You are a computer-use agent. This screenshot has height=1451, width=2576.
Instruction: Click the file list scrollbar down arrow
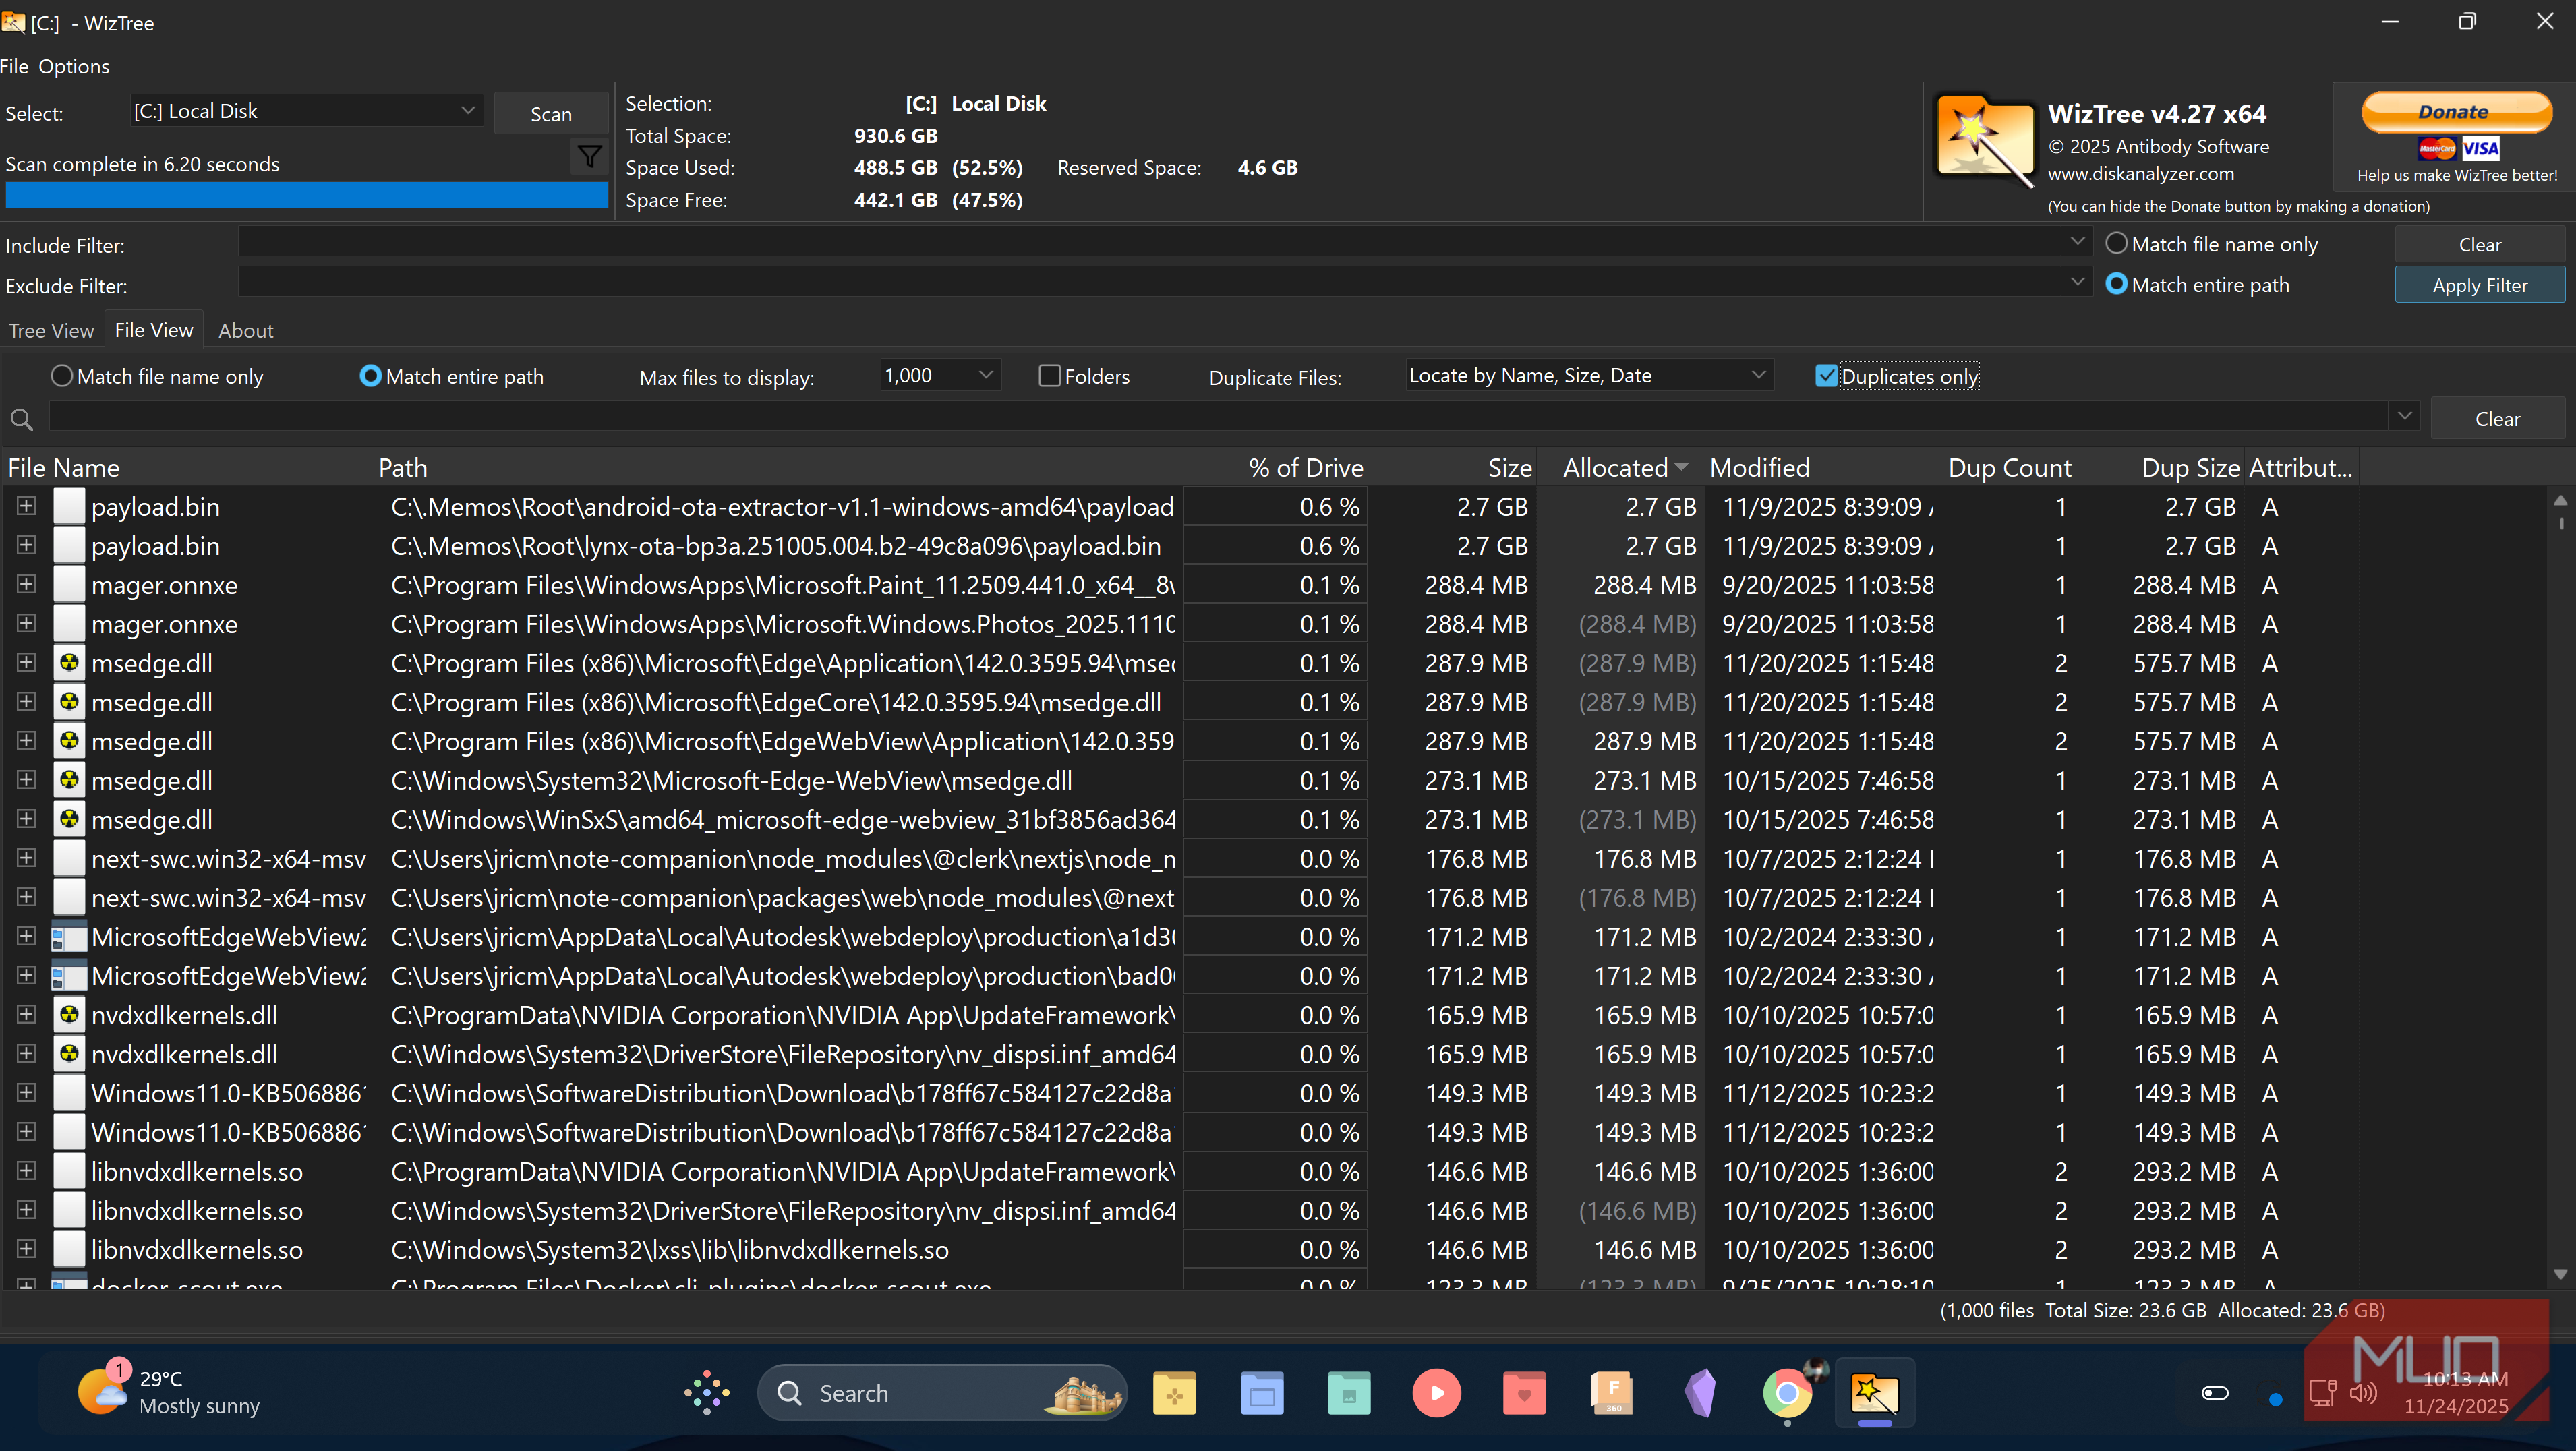tap(2560, 1274)
